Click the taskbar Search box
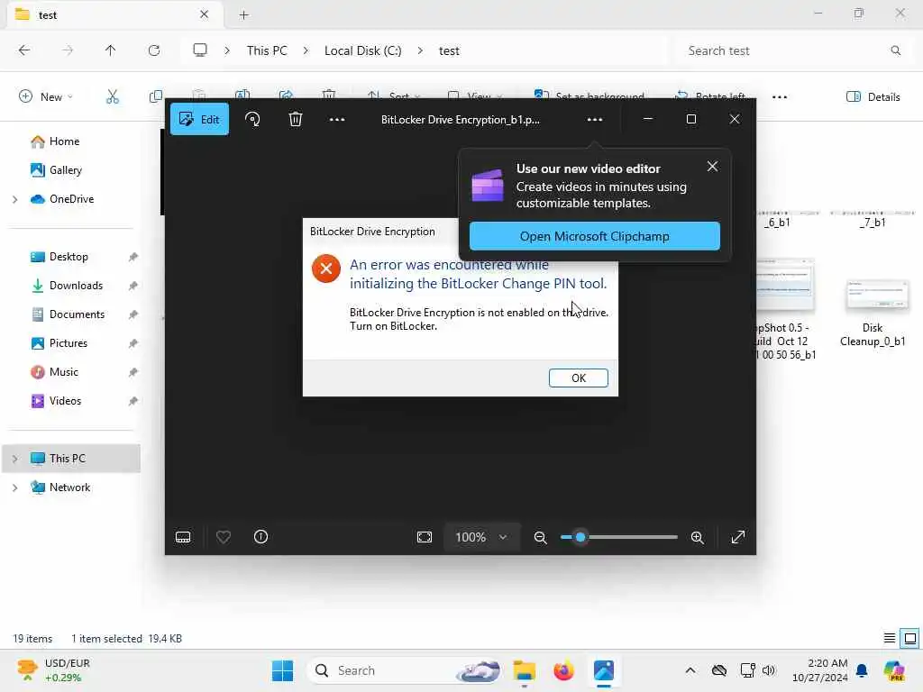The width and height of the screenshot is (923, 692). (405, 670)
